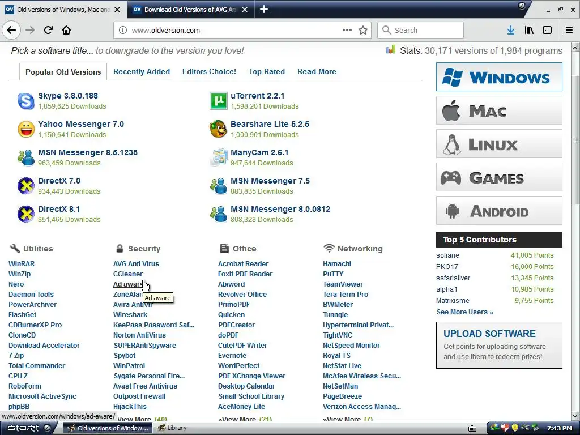Switch to the Recently Added tab
Image resolution: width=580 pixels, height=435 pixels.
pos(142,72)
